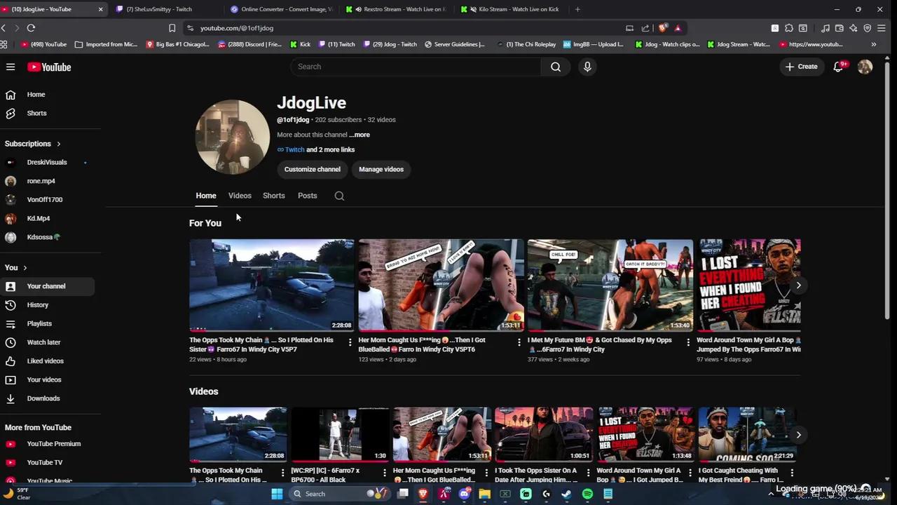This screenshot has height=505, width=897.
Task: Open a new browser tab
Action: pos(577,9)
